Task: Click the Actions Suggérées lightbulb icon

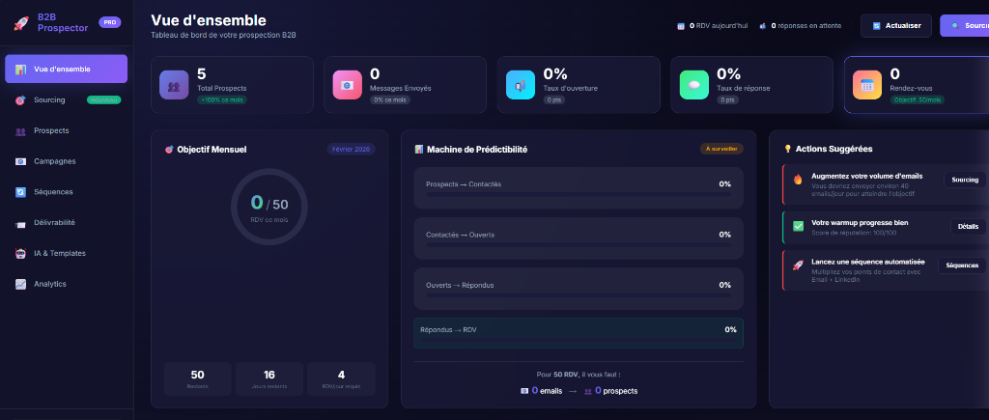Action: tap(787, 149)
